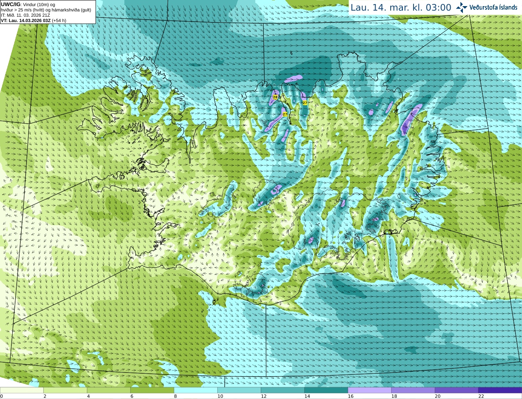Image resolution: width=522 pixels, height=399 pixels.
Task: Select the forecast time heading Lau. 14. mar. kl. 03:00
Action: [x=401, y=7]
